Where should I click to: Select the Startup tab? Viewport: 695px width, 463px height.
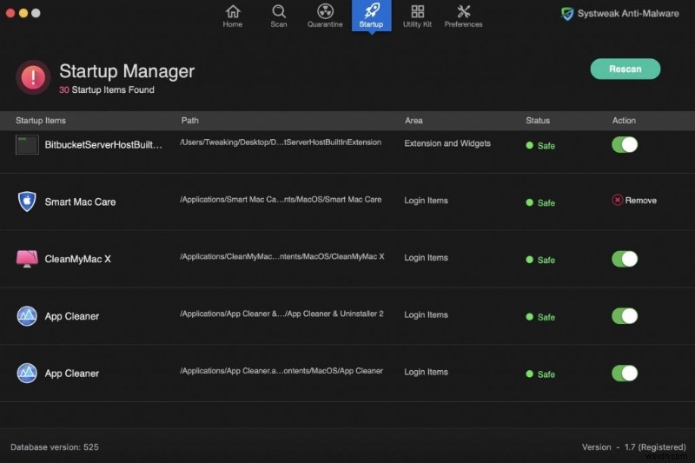click(371, 16)
